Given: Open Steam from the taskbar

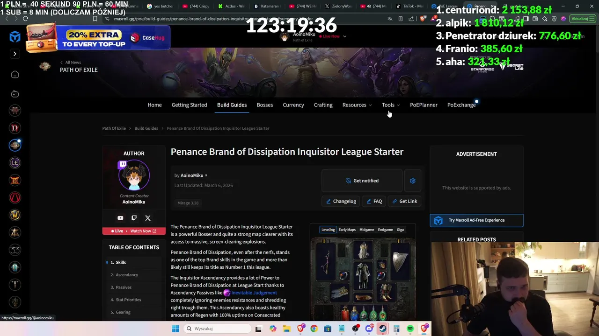Looking at the screenshot, I should point(383,329).
